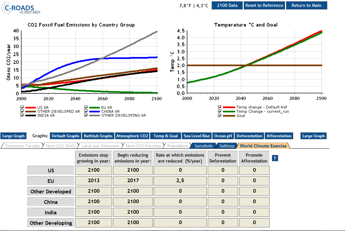
Task: Open the 2100 Data view
Action: point(227,5)
